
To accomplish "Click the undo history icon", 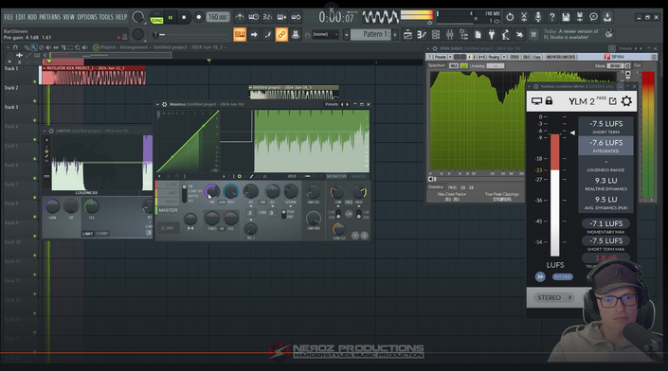I will (x=510, y=17).
